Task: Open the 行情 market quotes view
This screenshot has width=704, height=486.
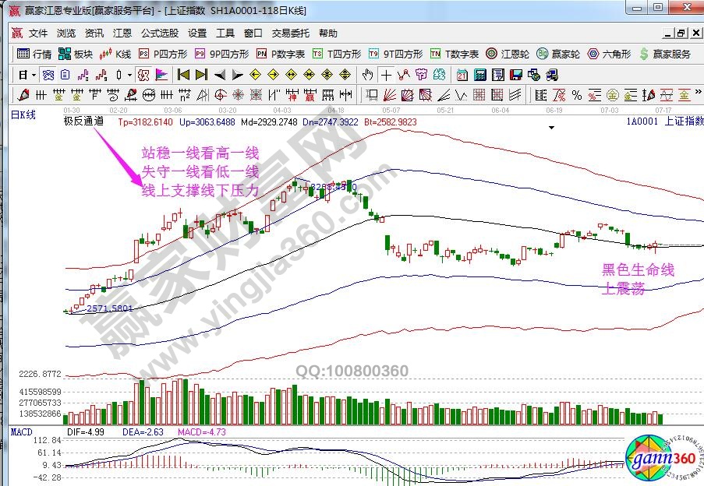Action: (34, 55)
